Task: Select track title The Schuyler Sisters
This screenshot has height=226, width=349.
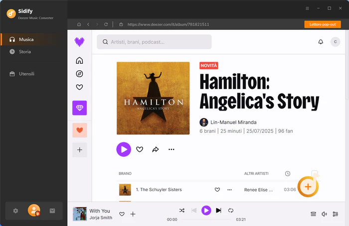Action: coord(161,190)
